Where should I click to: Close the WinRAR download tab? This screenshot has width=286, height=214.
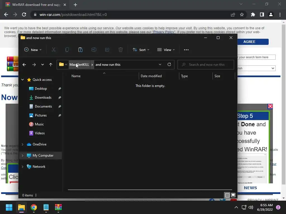pos(65,5)
